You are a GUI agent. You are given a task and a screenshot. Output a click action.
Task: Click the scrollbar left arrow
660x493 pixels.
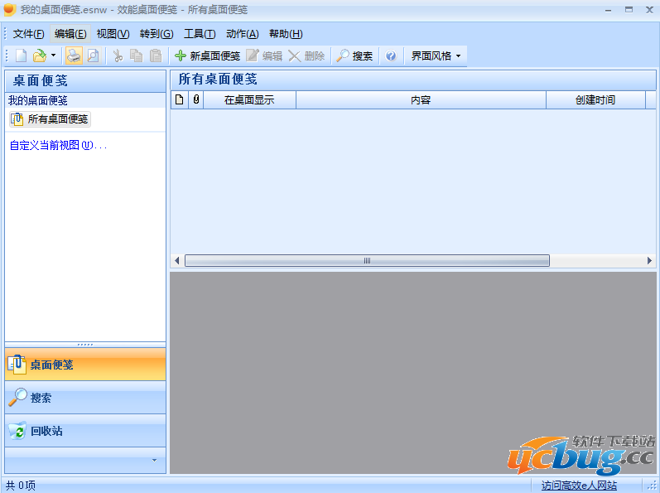(x=176, y=261)
